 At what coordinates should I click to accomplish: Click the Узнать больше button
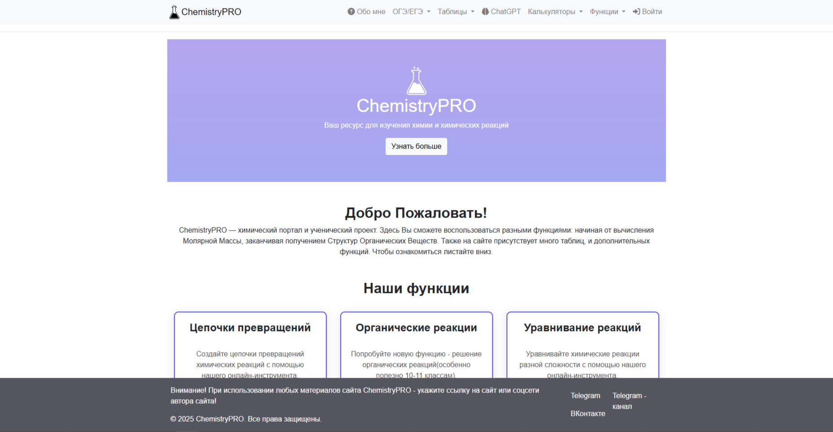point(416,146)
